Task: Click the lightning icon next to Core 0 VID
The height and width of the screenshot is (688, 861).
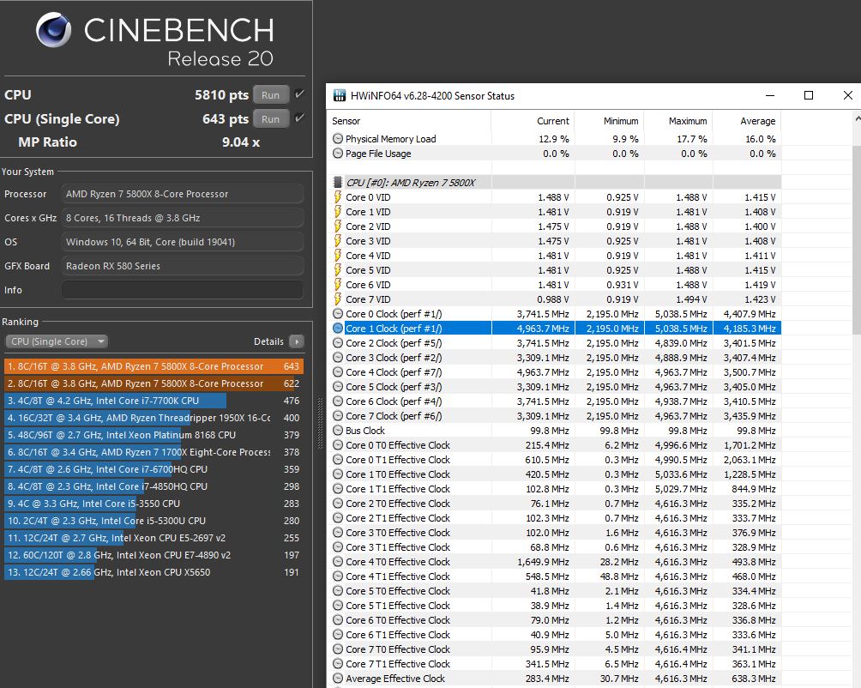Action: tap(338, 197)
